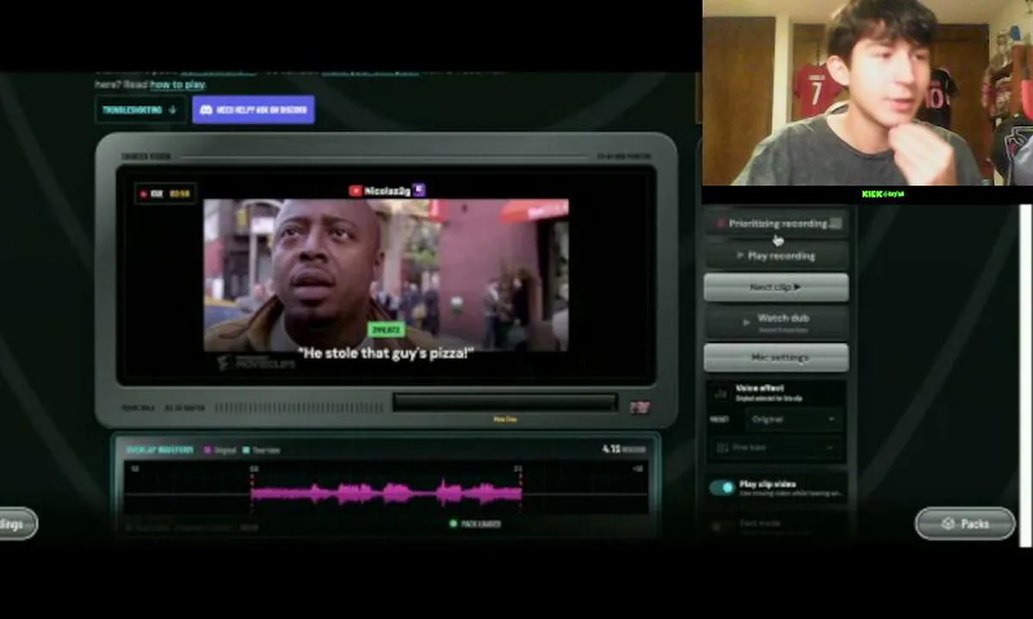Click the page scrollbar at the right edge
Screen dimensions: 1033x619
tap(1026, 374)
